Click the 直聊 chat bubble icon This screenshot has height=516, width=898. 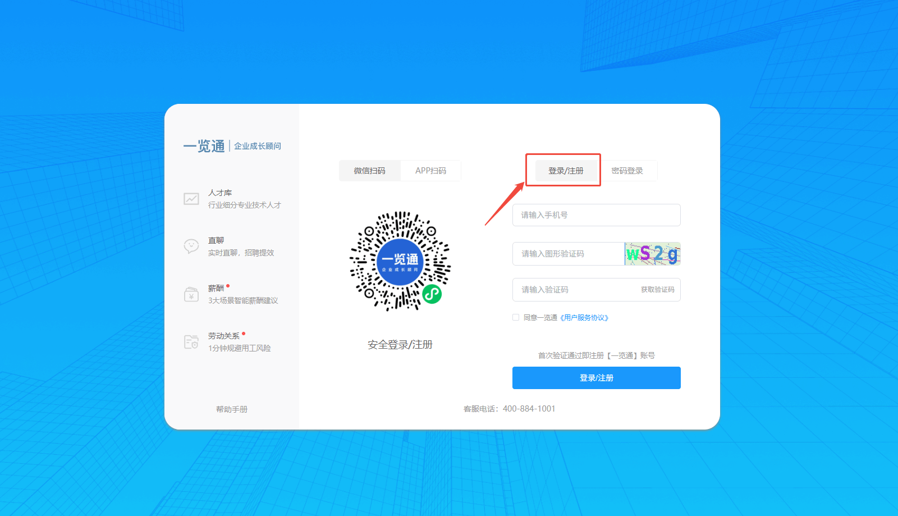191,246
